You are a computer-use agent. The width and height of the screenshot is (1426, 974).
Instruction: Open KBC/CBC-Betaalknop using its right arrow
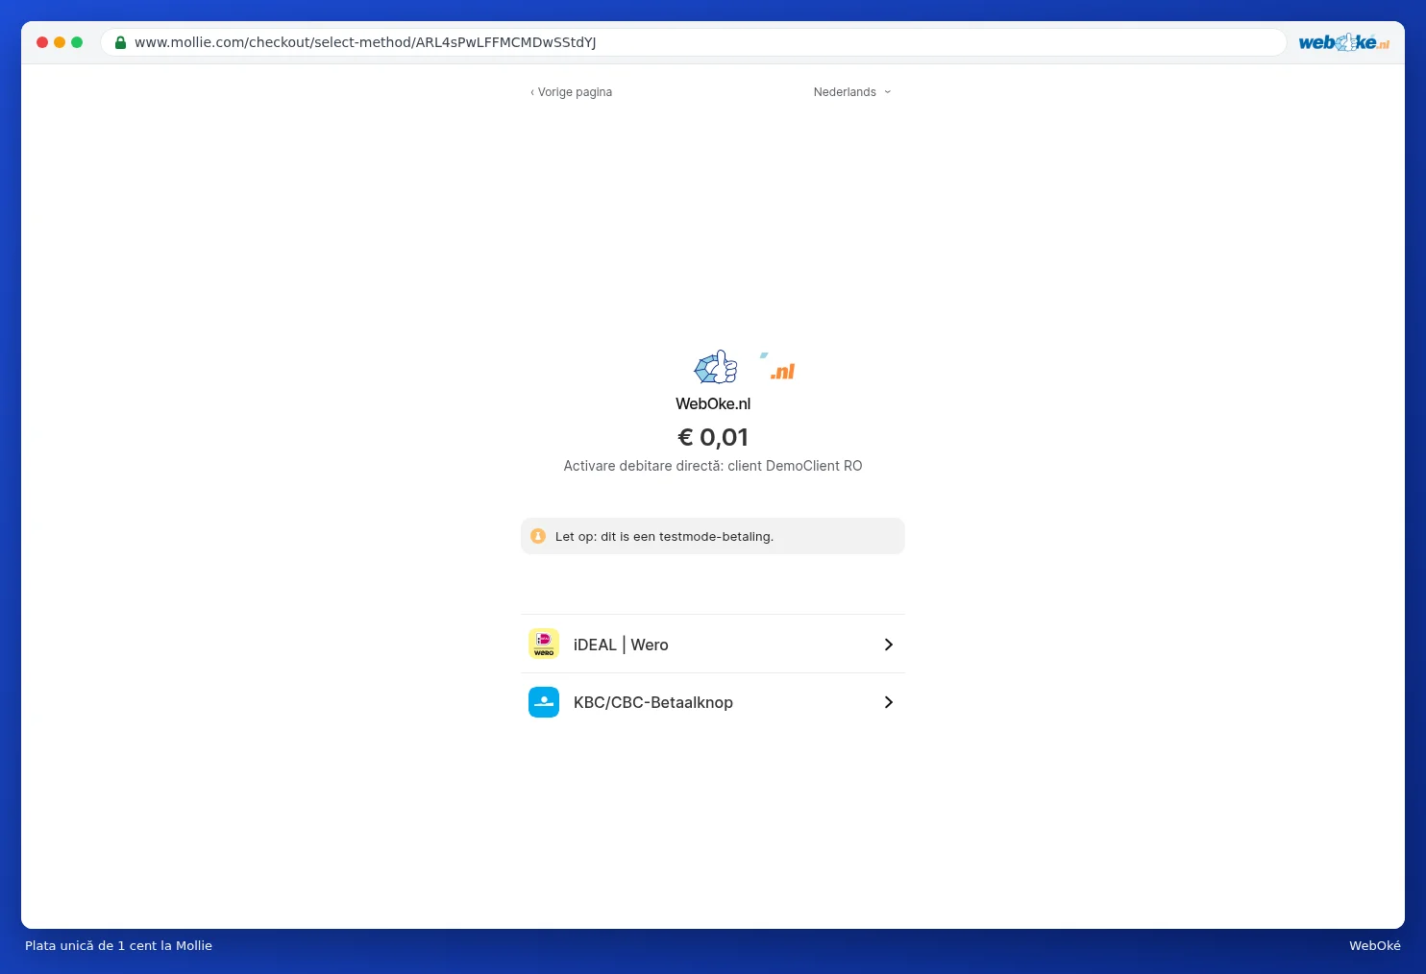[889, 702]
